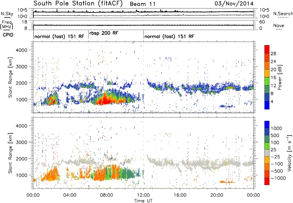
Task: Click the 'N.Search' legend label
Action: point(283,14)
